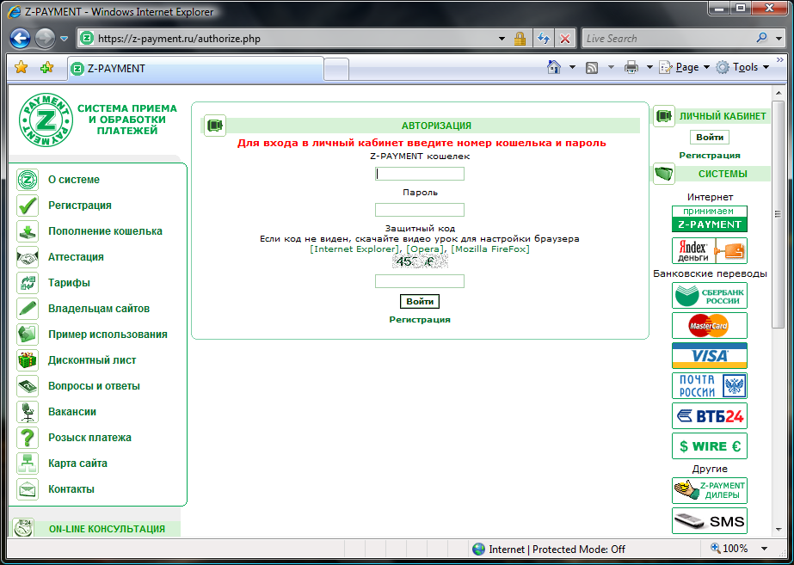Click the Home page icon
This screenshot has height=565, width=794.
554,67
